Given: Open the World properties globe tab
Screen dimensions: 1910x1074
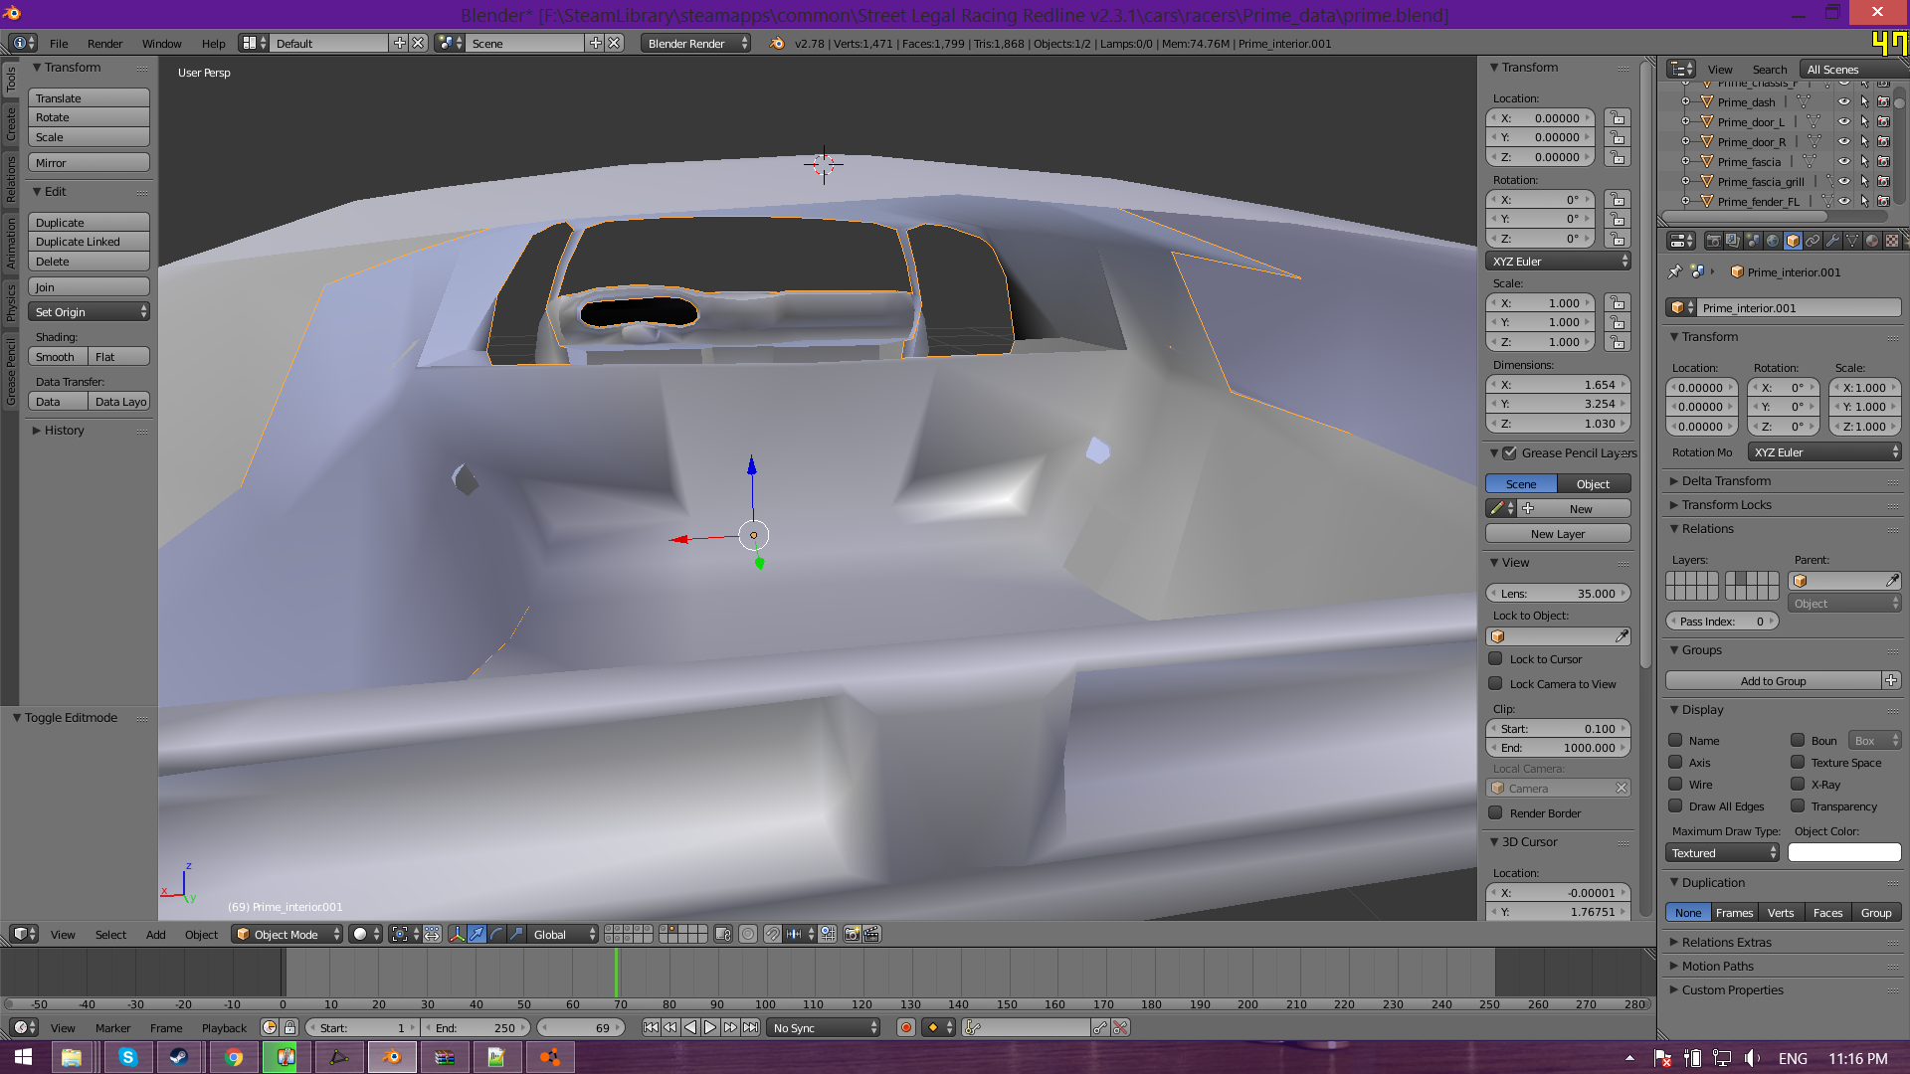Looking at the screenshot, I should (1773, 241).
